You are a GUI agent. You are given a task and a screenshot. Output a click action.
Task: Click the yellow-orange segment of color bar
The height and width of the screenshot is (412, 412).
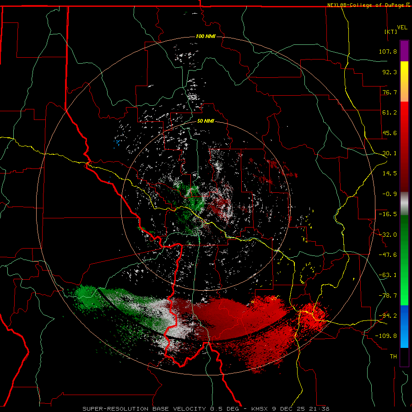[404, 81]
